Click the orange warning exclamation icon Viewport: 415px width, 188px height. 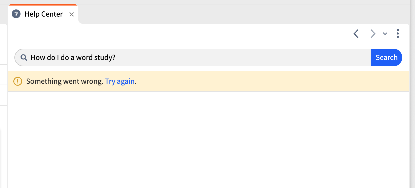click(18, 81)
